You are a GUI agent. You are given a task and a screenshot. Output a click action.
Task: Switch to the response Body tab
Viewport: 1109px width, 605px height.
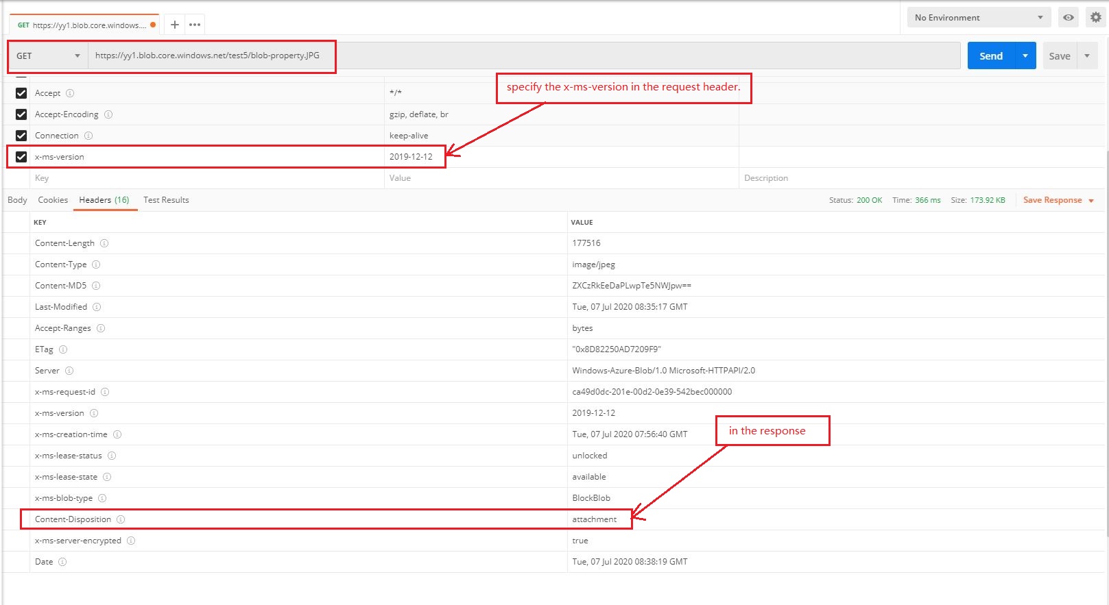pos(17,200)
